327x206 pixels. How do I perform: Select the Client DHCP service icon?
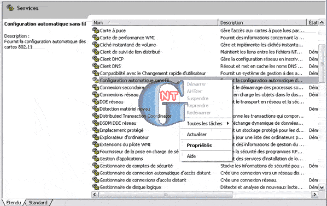pos(96,59)
